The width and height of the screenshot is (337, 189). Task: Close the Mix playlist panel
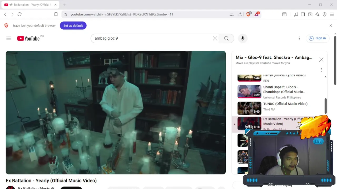pyautogui.click(x=321, y=60)
